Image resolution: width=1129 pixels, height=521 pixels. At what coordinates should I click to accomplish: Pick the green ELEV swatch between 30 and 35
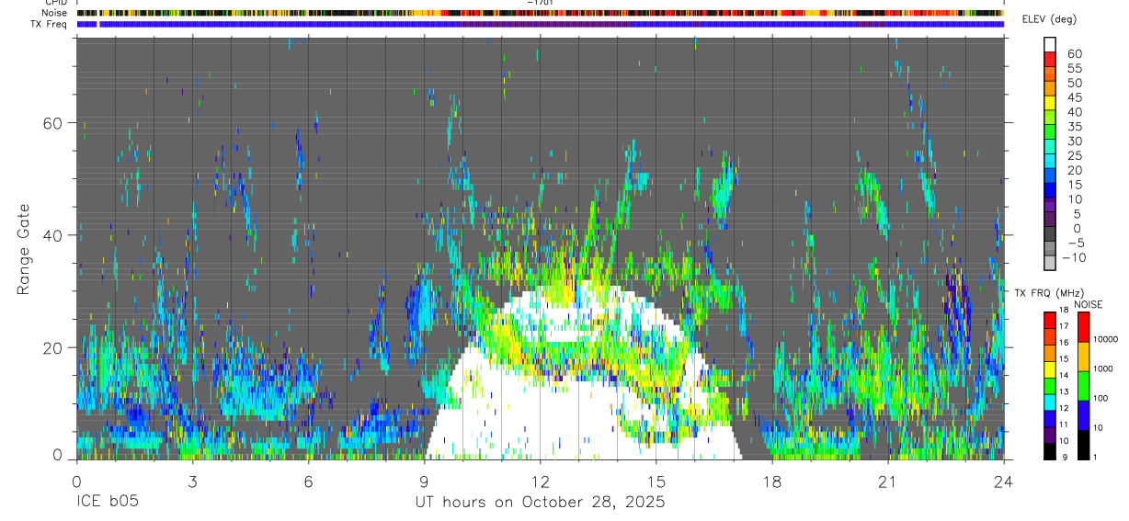[1050, 132]
